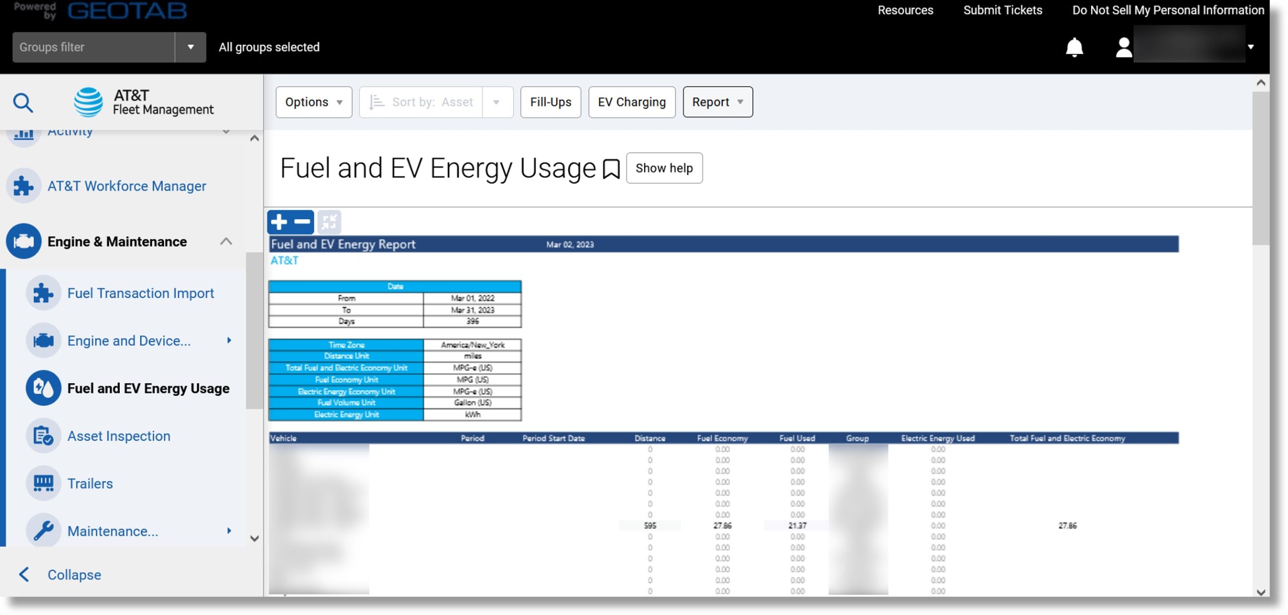The height and width of the screenshot is (615, 1288).
Task: Click the notifications bell icon
Action: 1074,47
